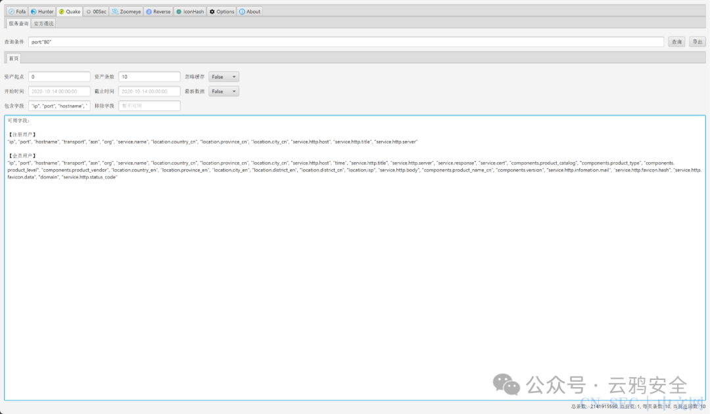Switch to the Reverse tab
Screen dimensions: 710x414
tap(158, 11)
